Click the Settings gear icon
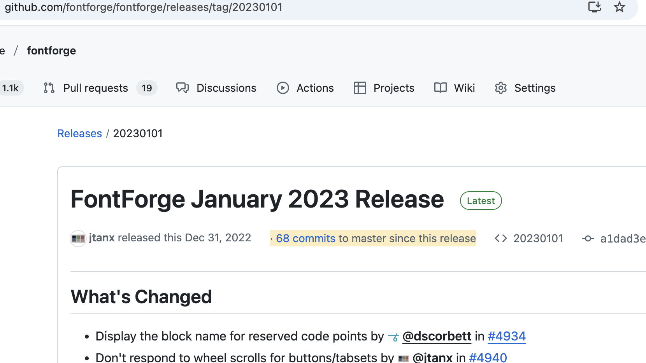This screenshot has height=363, width=646. pyautogui.click(x=501, y=88)
